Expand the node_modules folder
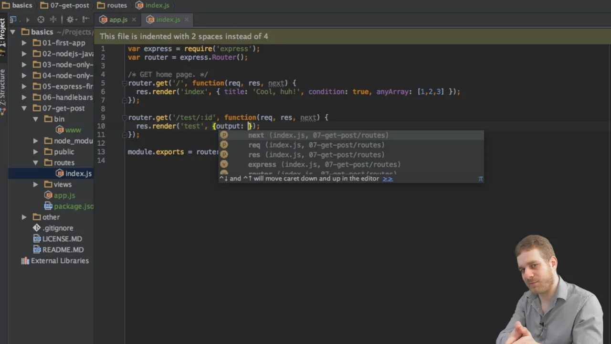Screen dimensions: 611x344 pyautogui.click(x=36, y=141)
